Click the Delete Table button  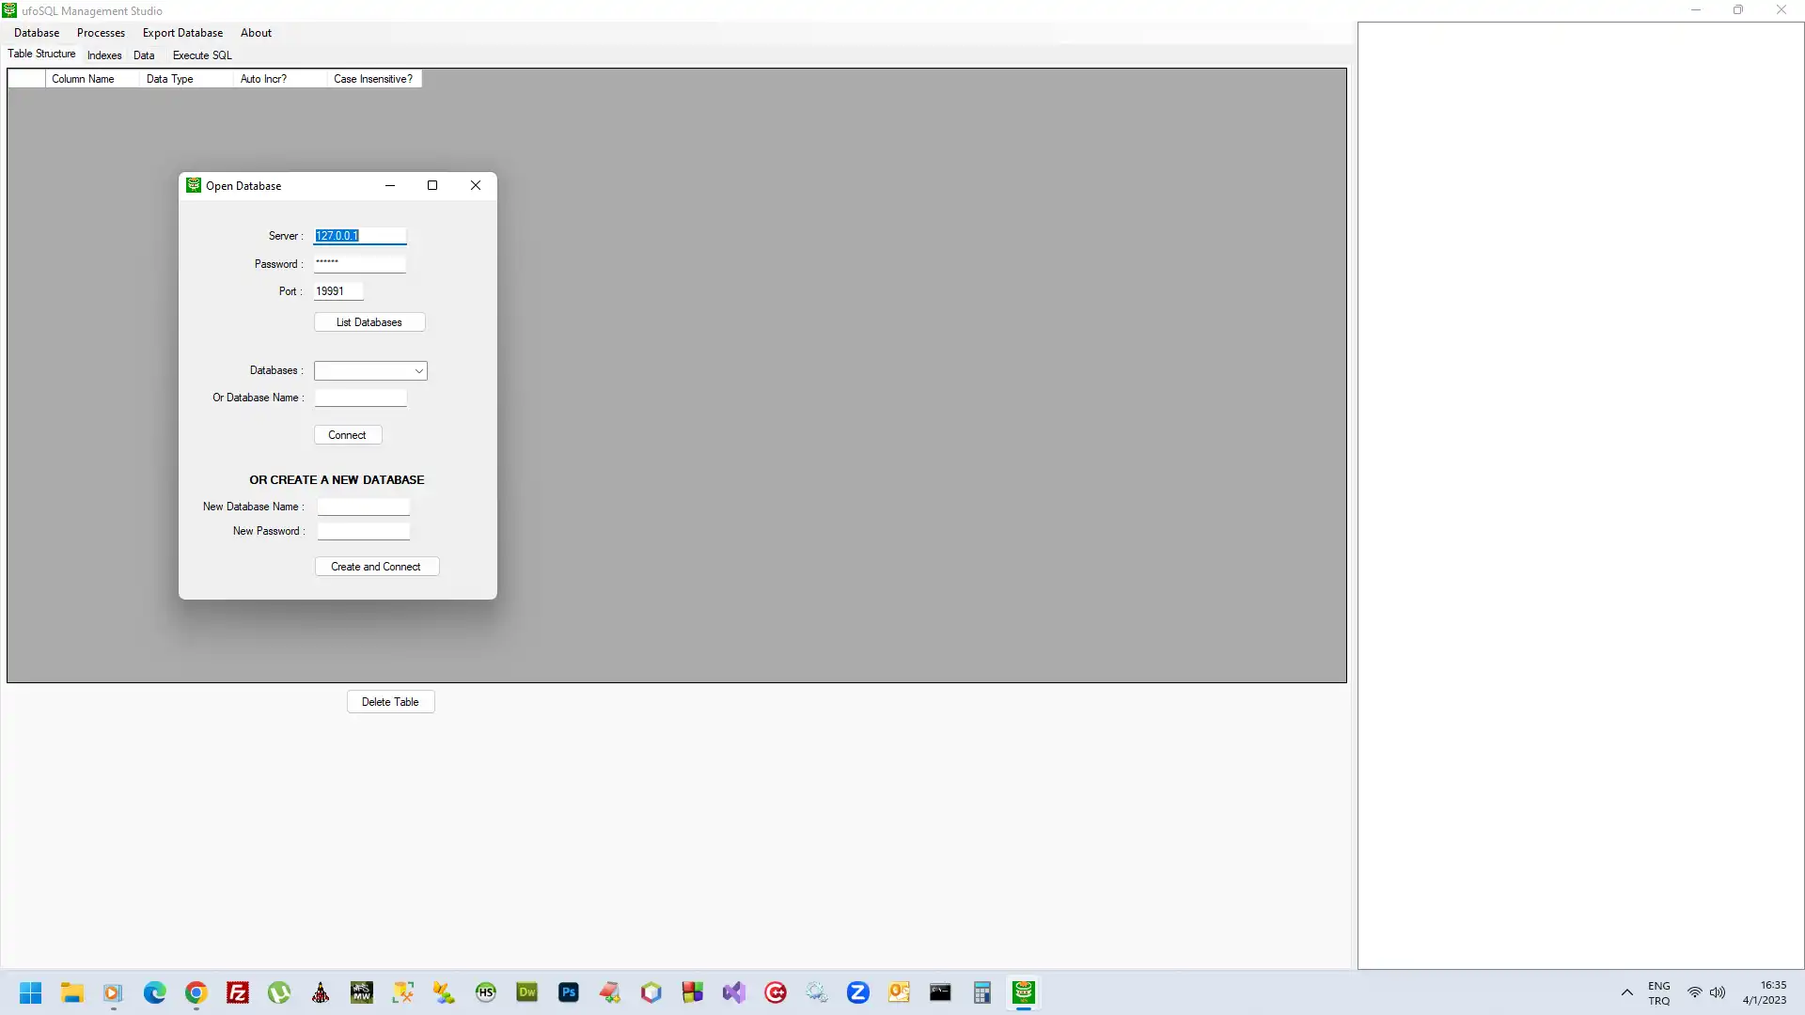tap(389, 701)
